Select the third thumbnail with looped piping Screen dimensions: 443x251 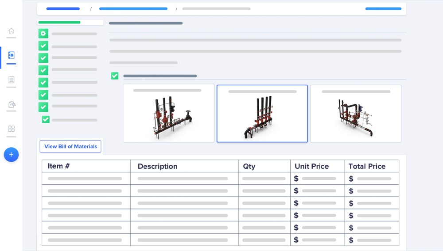pyautogui.click(x=356, y=114)
